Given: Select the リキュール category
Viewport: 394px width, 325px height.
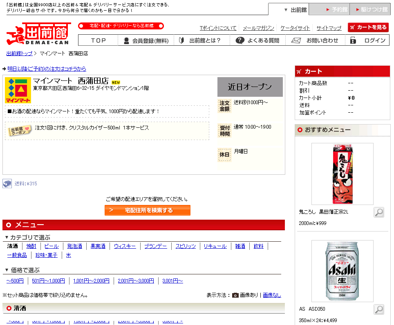Looking at the screenshot, I should pos(215,246).
